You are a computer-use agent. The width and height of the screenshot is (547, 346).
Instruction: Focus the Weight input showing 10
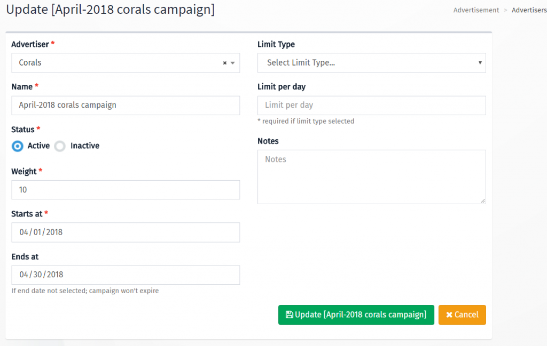[126, 189]
